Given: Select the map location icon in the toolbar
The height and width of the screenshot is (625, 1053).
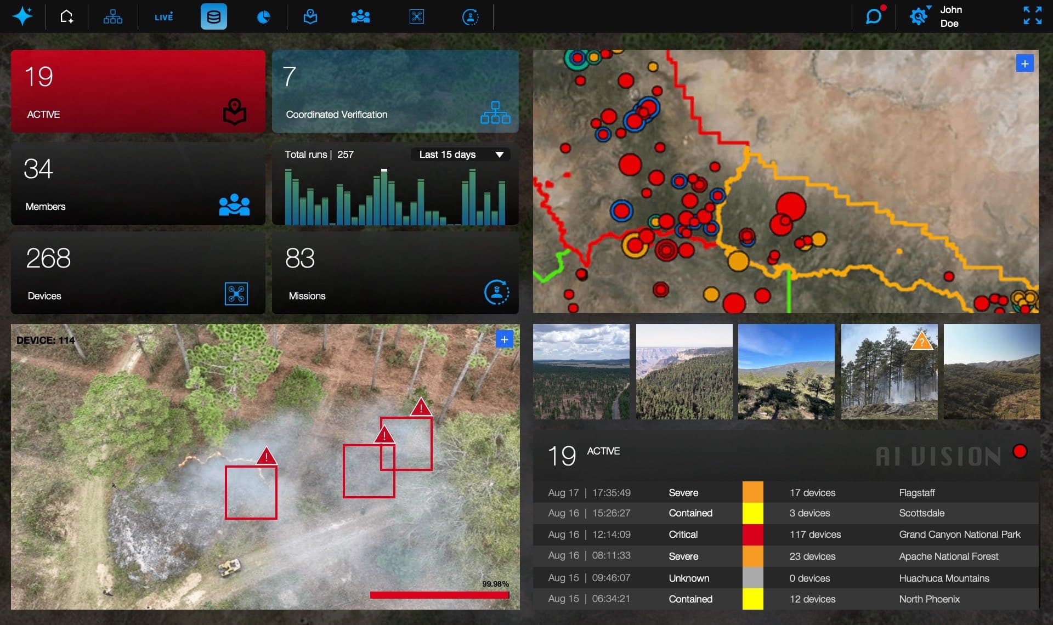Looking at the screenshot, I should click(x=310, y=16).
